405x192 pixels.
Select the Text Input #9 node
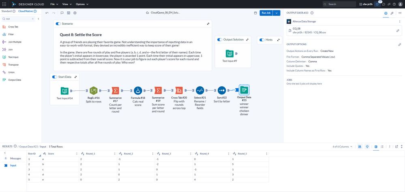tap(229, 54)
